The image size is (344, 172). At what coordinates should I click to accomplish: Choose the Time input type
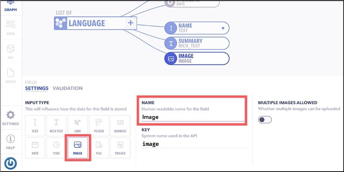56,147
